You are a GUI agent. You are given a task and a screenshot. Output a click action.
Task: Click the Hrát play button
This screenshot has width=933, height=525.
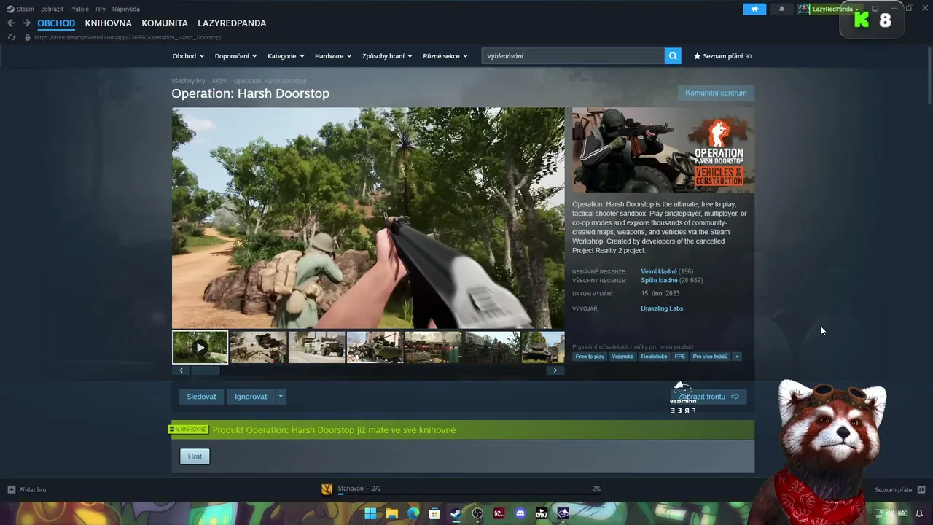195,456
